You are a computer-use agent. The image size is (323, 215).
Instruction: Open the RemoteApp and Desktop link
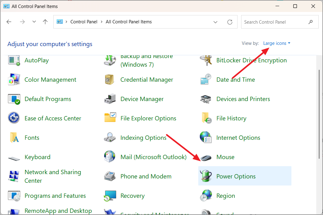(x=58, y=211)
